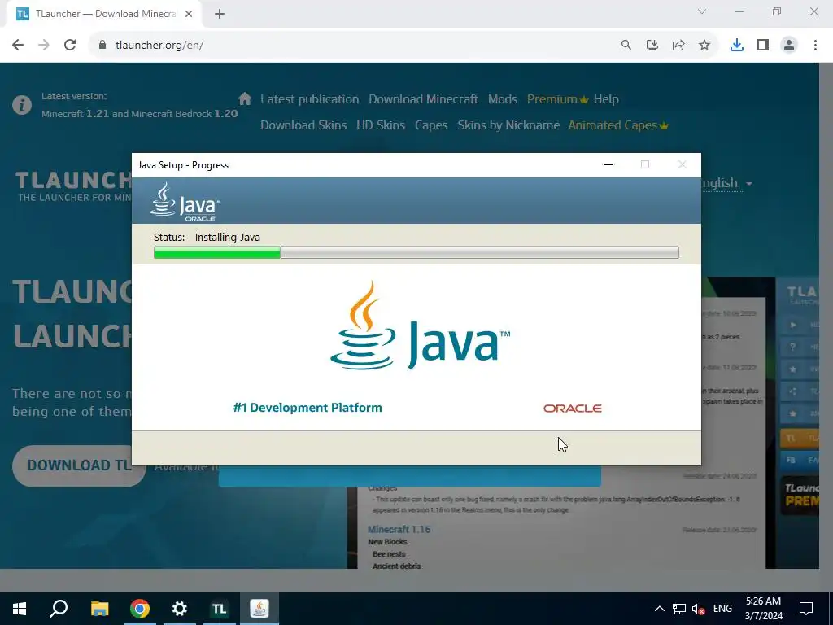Click the large Java logo image
This screenshot has height=625, width=833.
tap(421, 326)
